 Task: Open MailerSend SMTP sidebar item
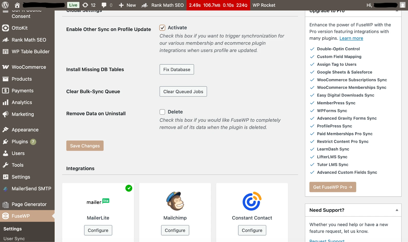(27, 189)
